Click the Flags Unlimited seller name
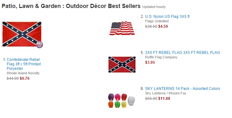Viewport: 232px width, 118px height. [x=157, y=21]
